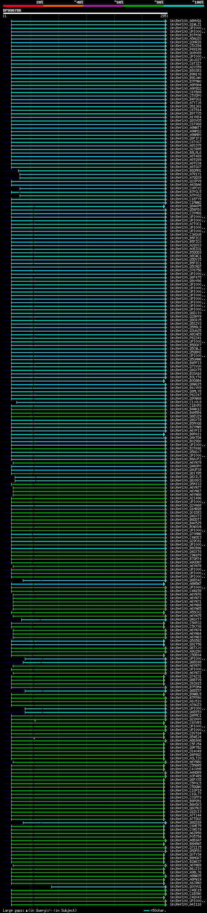Select the hit label UniRef100_A5AUZ0
This screenshot has height=913, width=207.
(186, 39)
